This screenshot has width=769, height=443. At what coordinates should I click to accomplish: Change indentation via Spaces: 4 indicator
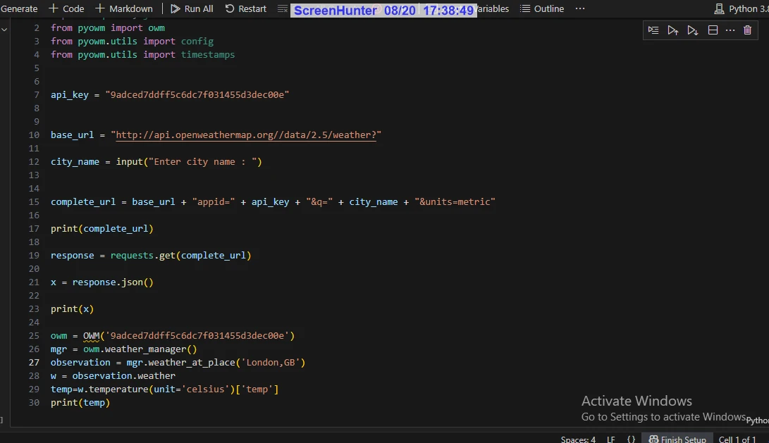(x=578, y=439)
